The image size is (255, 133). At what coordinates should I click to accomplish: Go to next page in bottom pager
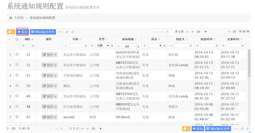83,129
